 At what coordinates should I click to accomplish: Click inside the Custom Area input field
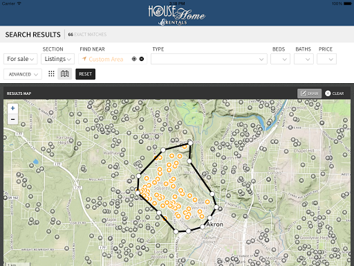point(106,59)
